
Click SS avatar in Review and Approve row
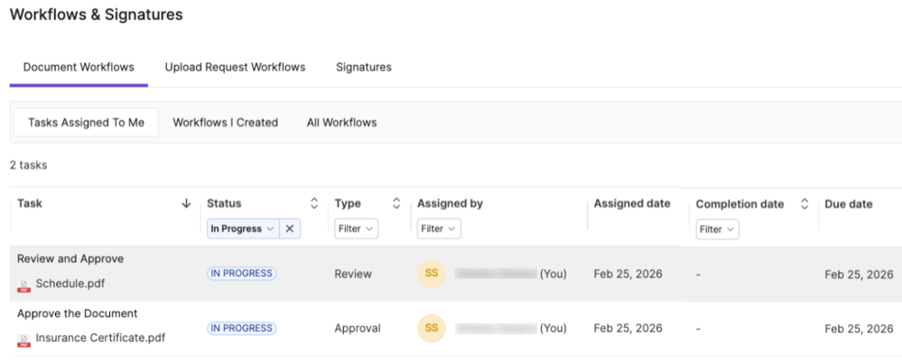[432, 274]
